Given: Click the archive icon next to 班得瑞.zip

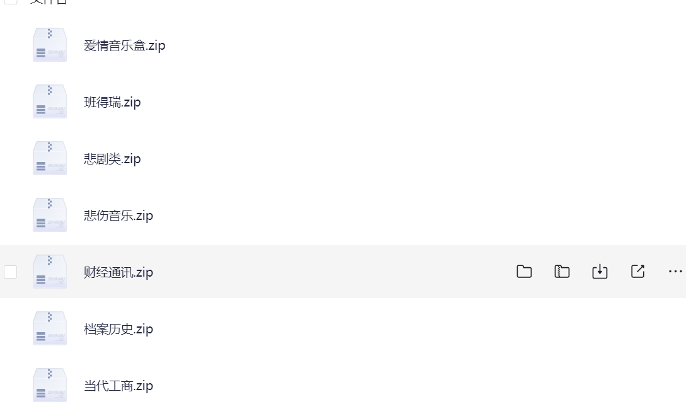Looking at the screenshot, I should click(49, 101).
